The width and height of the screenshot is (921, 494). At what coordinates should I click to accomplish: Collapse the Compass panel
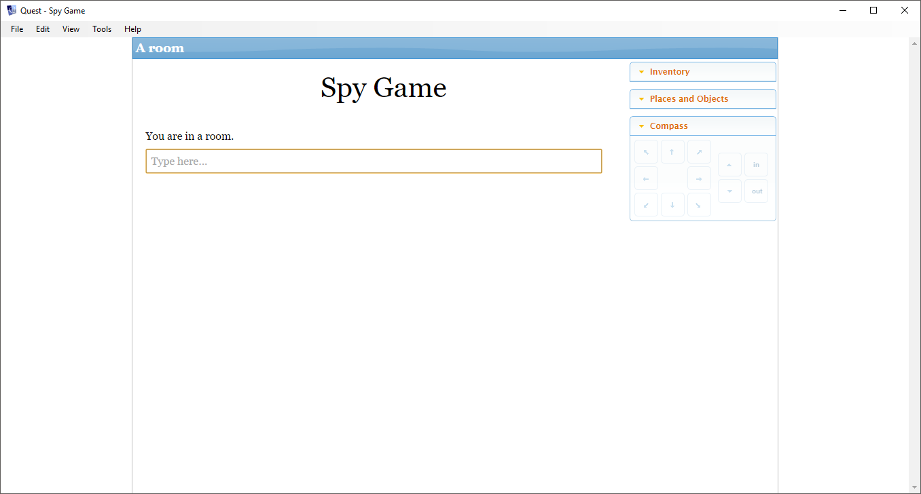pyautogui.click(x=703, y=126)
